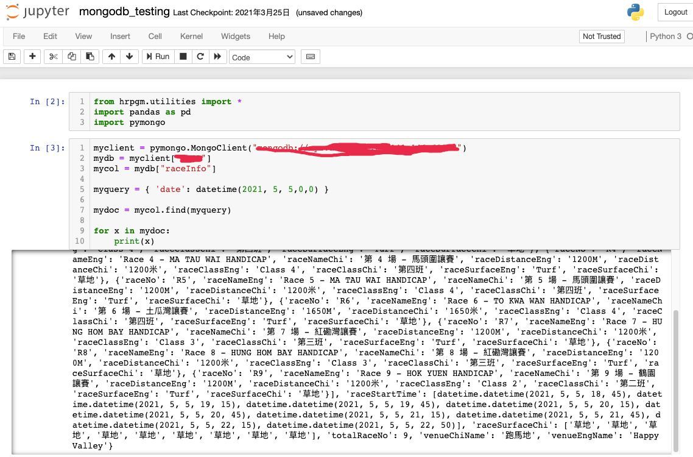Open the command palette keyboard icon

(x=311, y=57)
